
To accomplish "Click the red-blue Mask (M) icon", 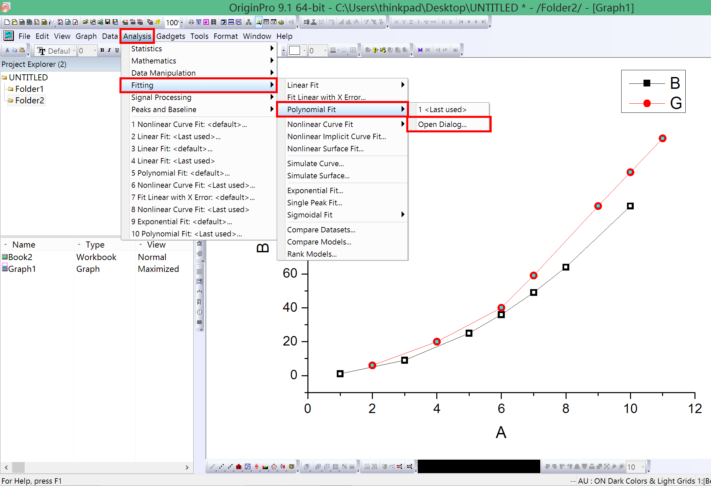I will point(420,50).
